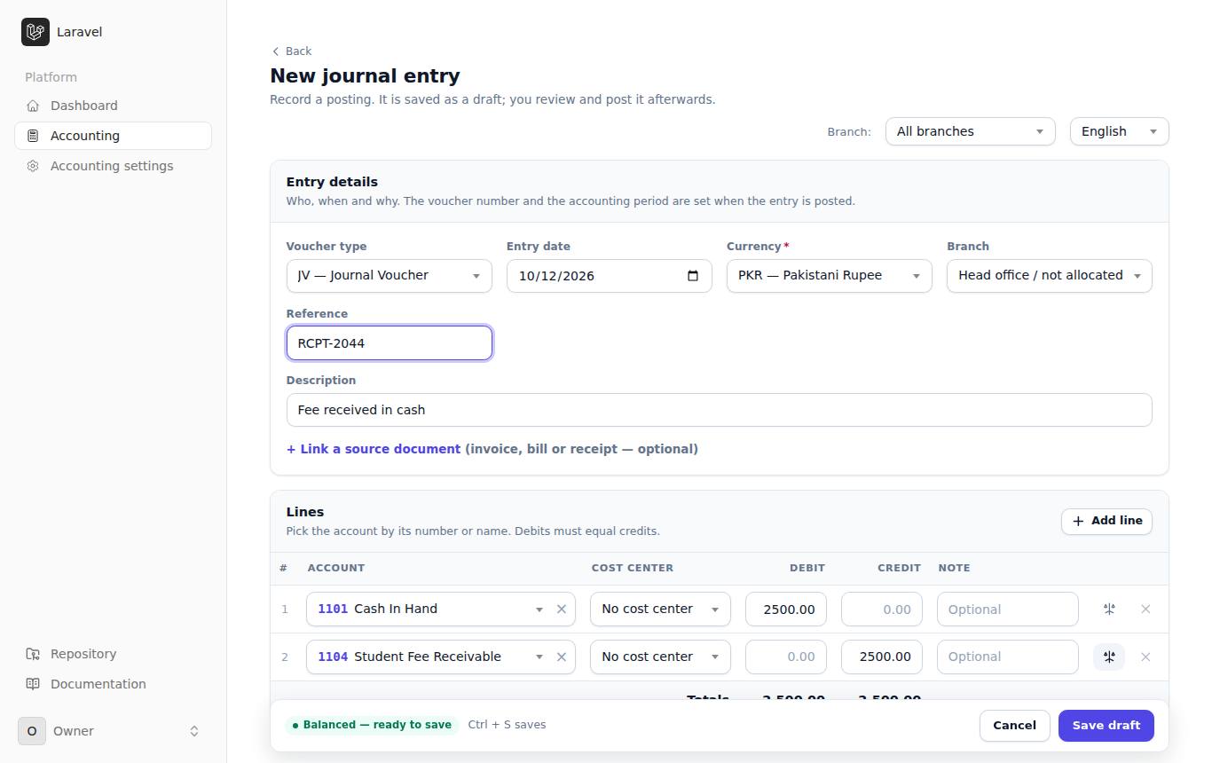The image size is (1212, 763).
Task: Click line 2 credit amount field
Action: (x=882, y=657)
